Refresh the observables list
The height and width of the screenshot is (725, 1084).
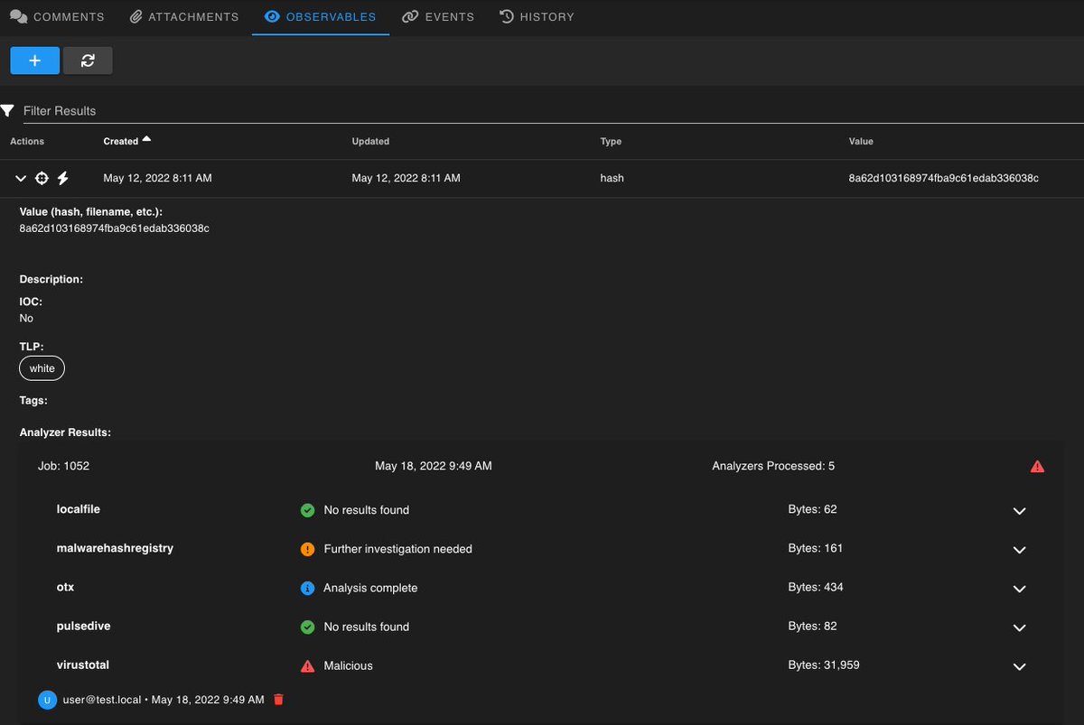pos(88,60)
